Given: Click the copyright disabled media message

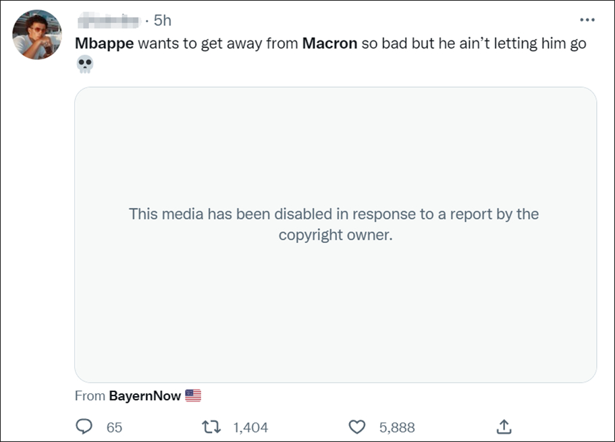Looking at the screenshot, I should (x=335, y=225).
